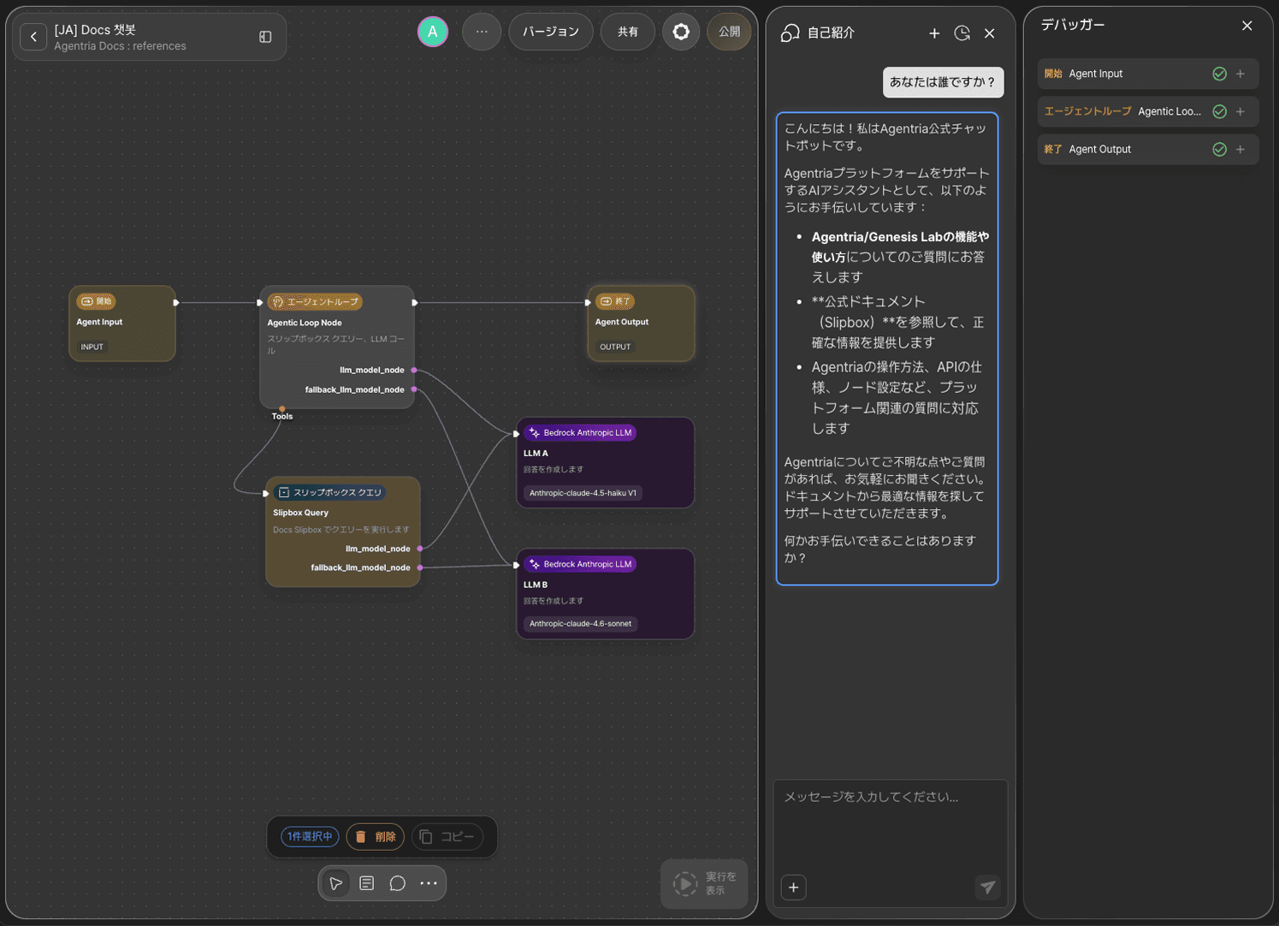Click Slipbox Query llm_model_node output port

click(420, 549)
